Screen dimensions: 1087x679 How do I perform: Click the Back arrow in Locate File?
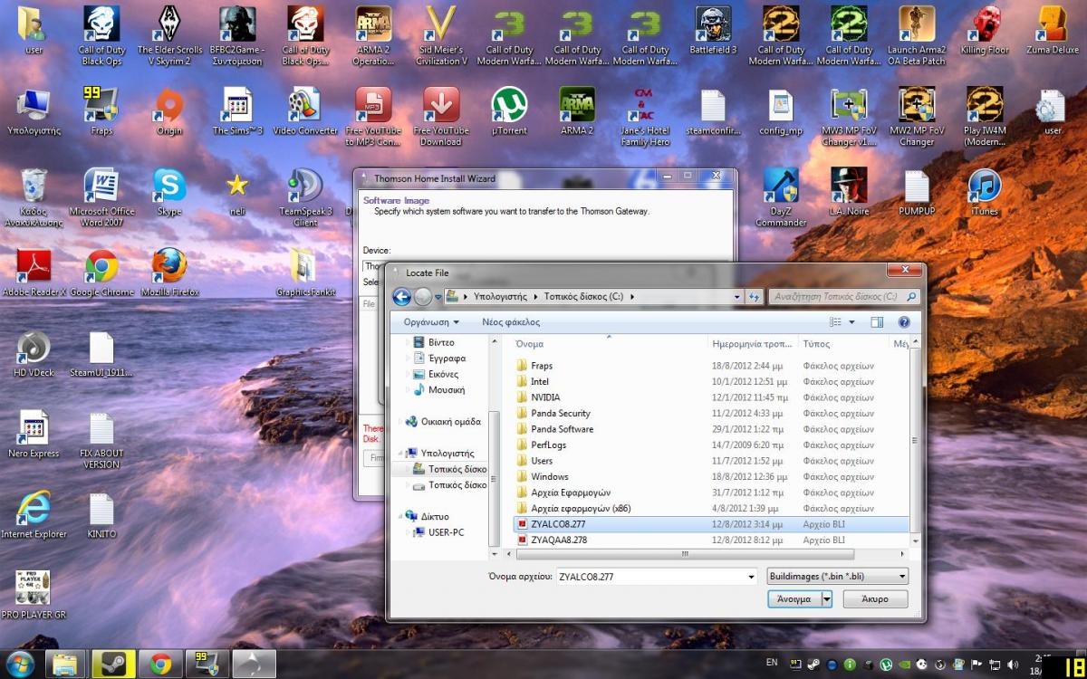(x=402, y=297)
